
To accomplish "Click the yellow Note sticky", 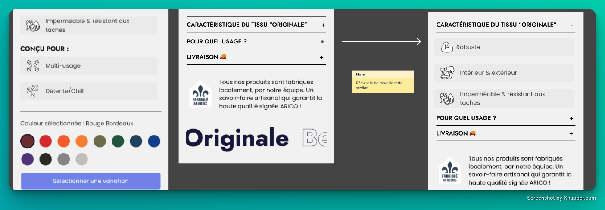I will coord(383,82).
